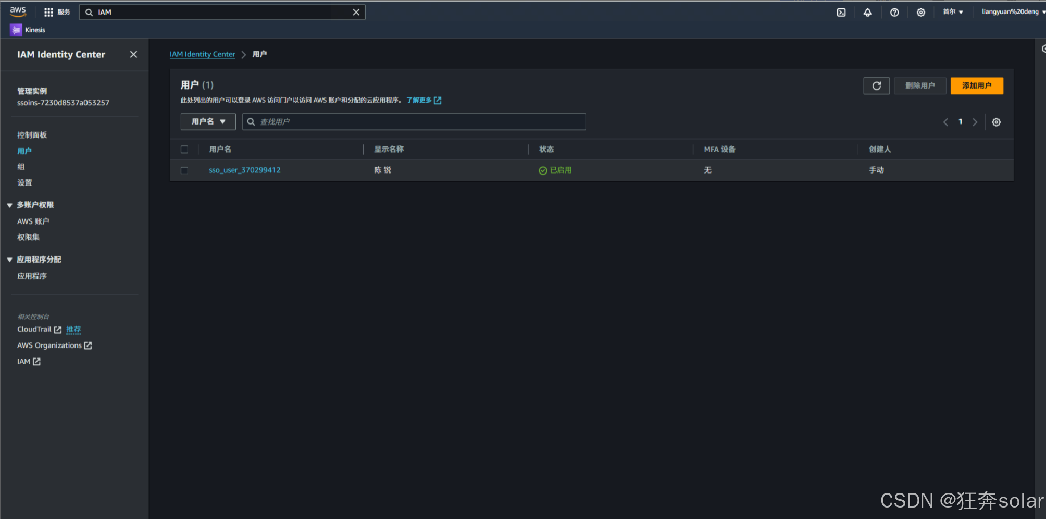Image resolution: width=1046 pixels, height=519 pixels.
Task: Open the notifications bell
Action: [x=868, y=12]
